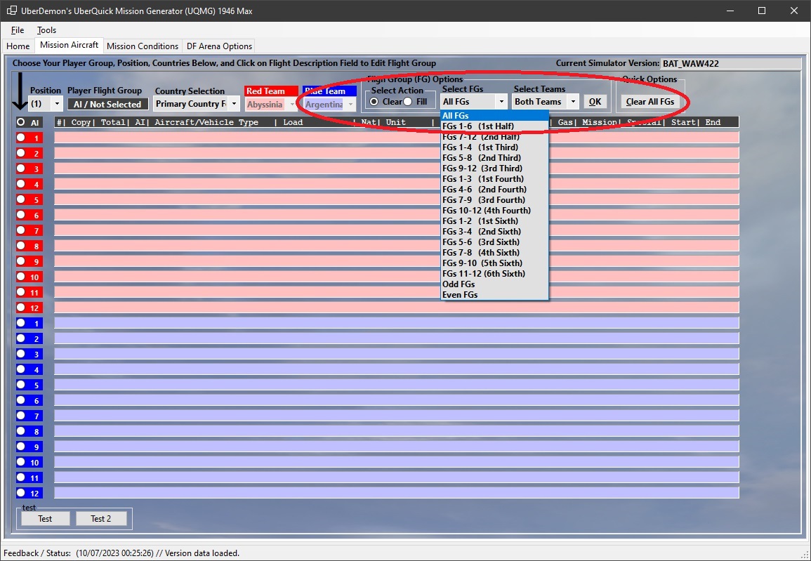Edit blue flight group 9 description field
Image resolution: width=811 pixels, height=561 pixels.
[397, 447]
